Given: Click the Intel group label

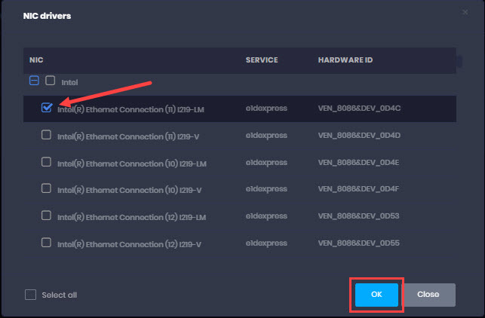Looking at the screenshot, I should (69, 81).
